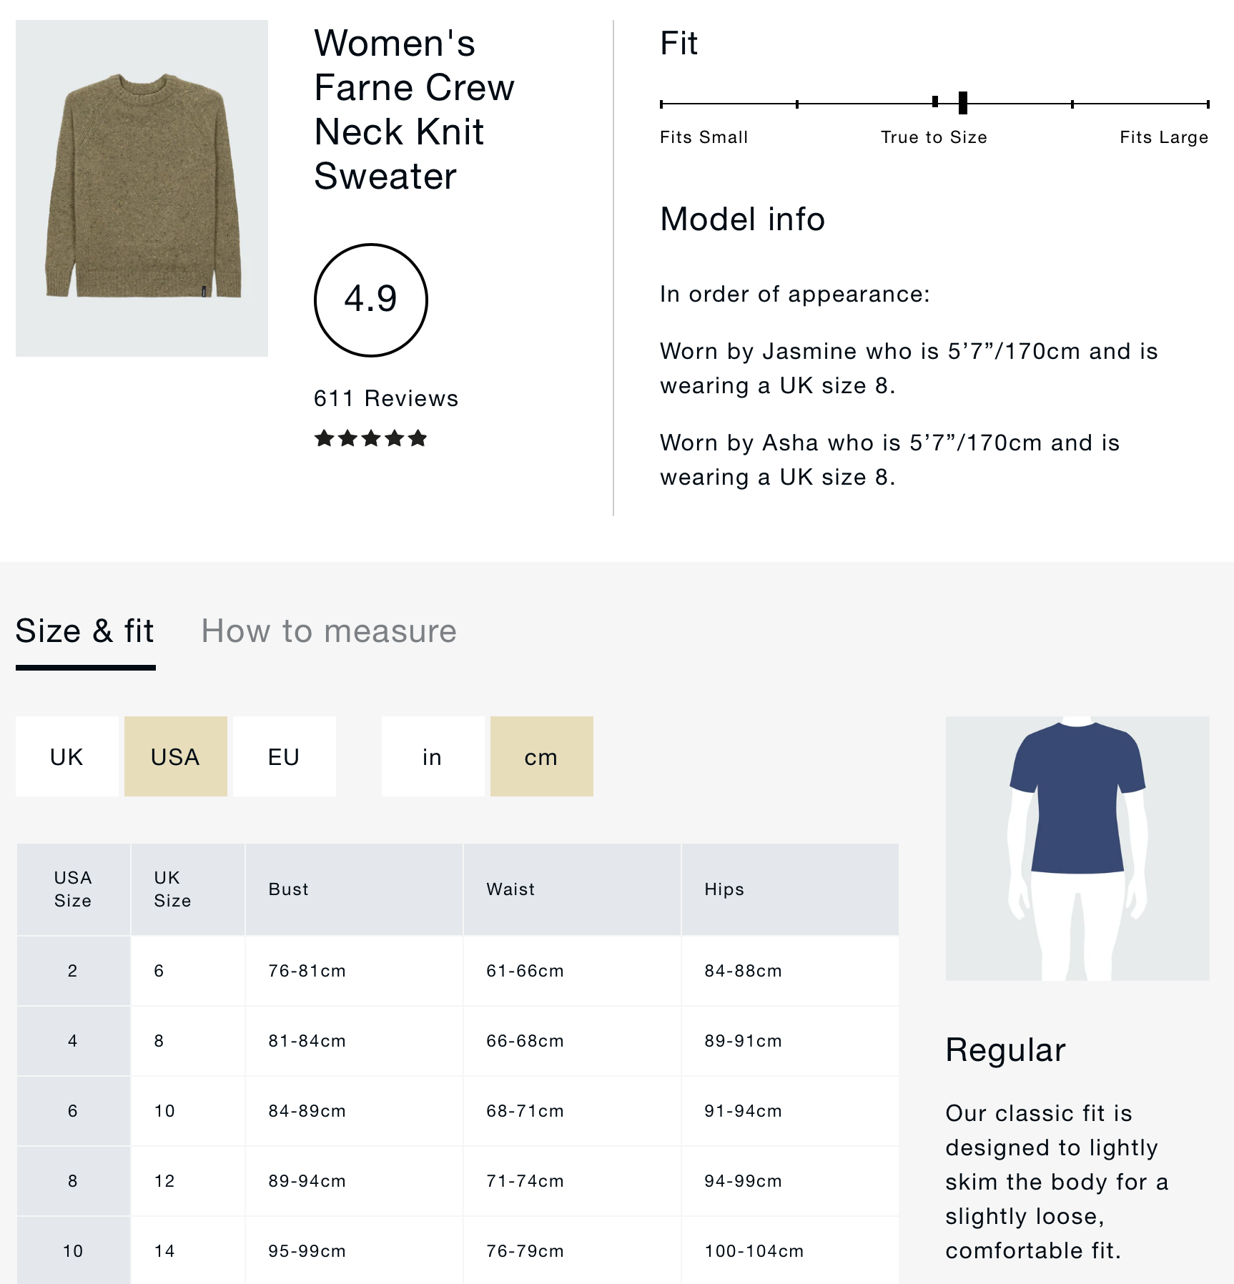Screen dimensions: 1234x1284
Task: Select the USA size 6 row
Action: tap(73, 1111)
